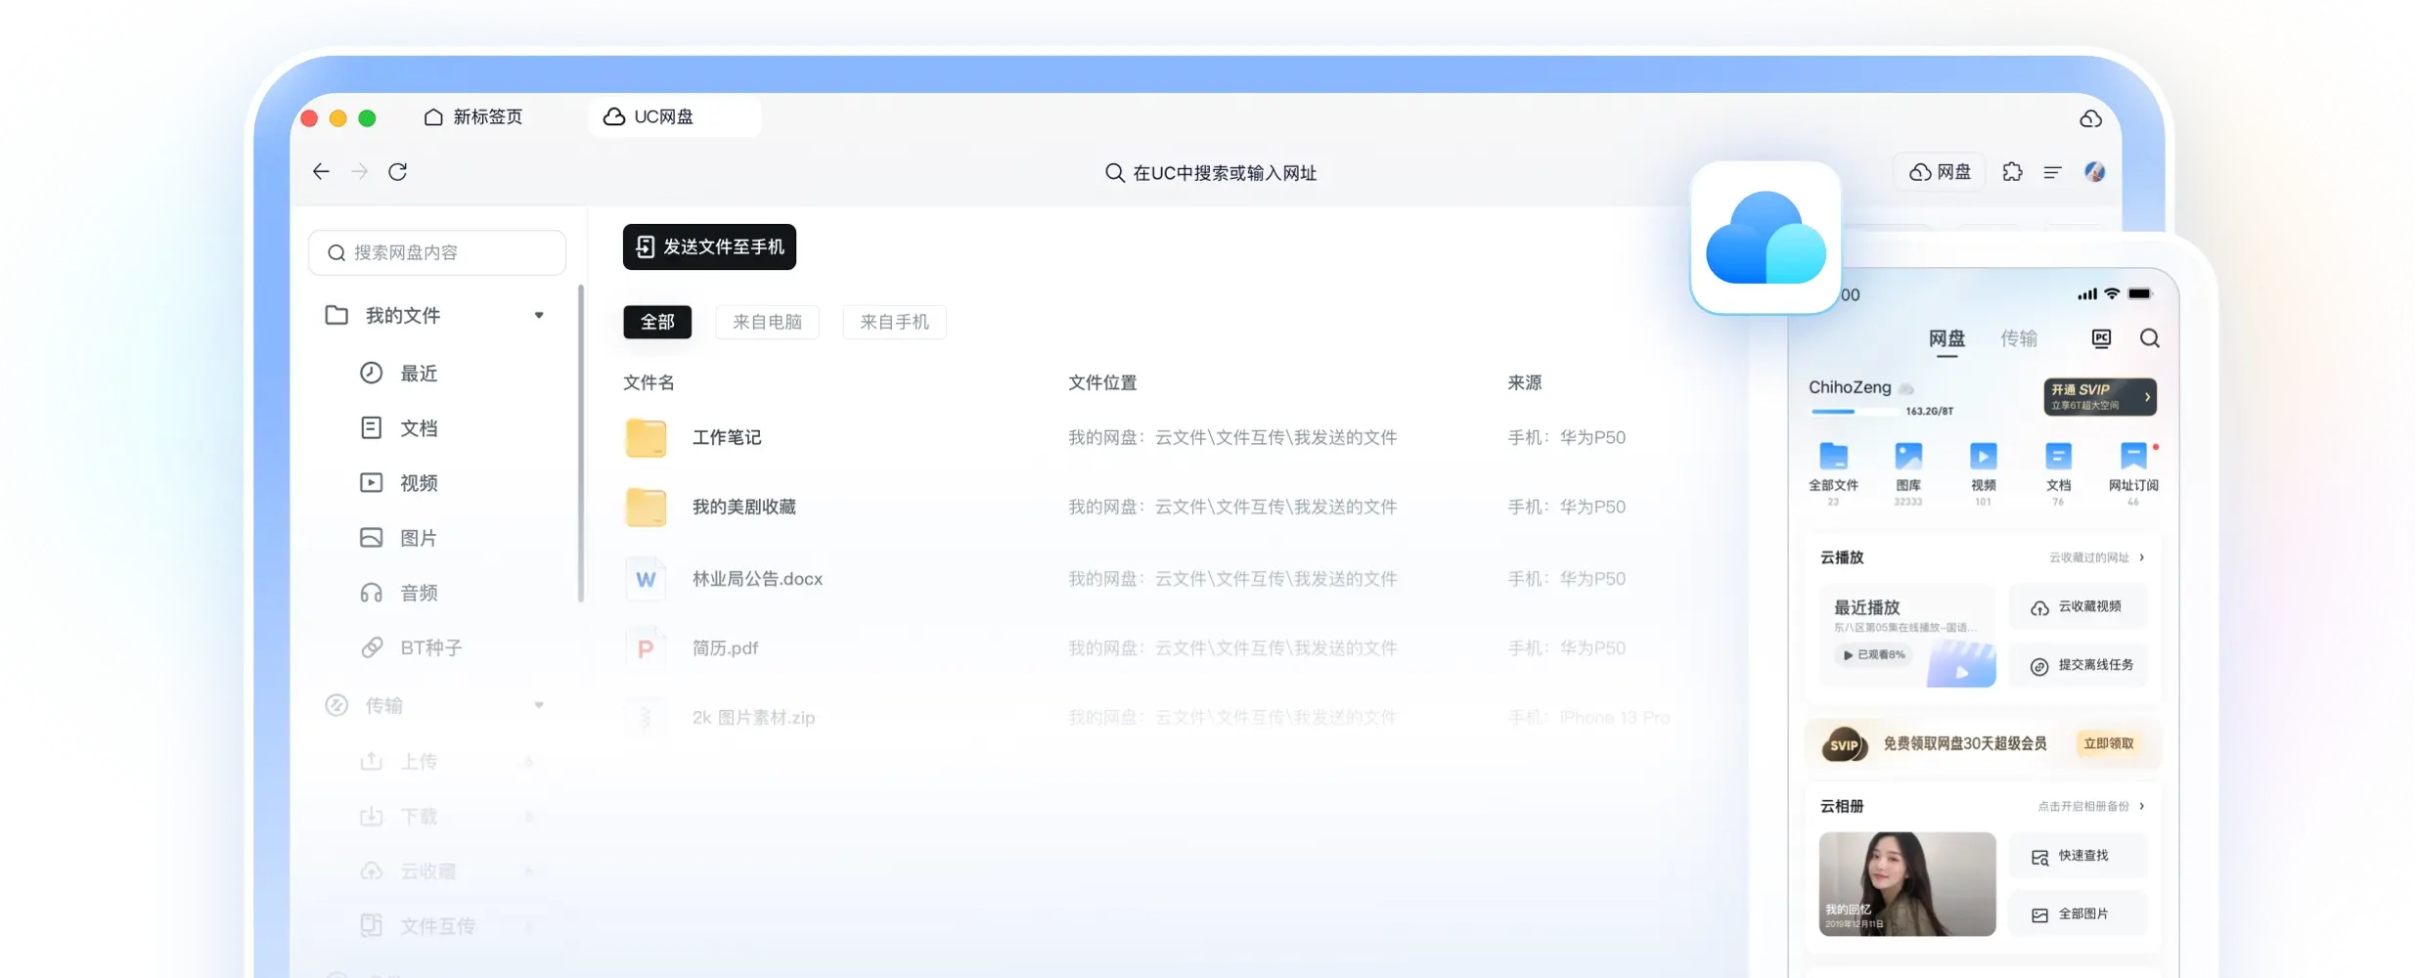Collapse the 我的文件 section
Image resolution: width=2416 pixels, height=978 pixels.
coord(539,315)
